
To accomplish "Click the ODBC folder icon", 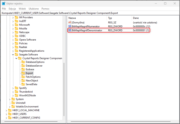I will pos(16,36).
